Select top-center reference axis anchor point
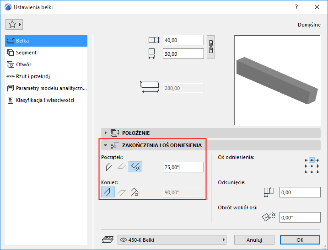The image size is (328, 250). click(x=312, y=160)
